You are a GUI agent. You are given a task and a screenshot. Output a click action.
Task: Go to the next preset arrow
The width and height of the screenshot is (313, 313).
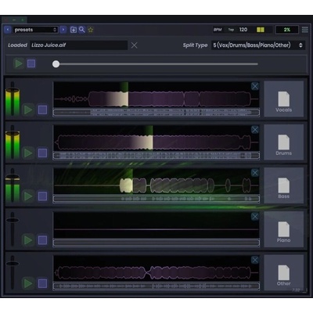[x=63, y=30]
